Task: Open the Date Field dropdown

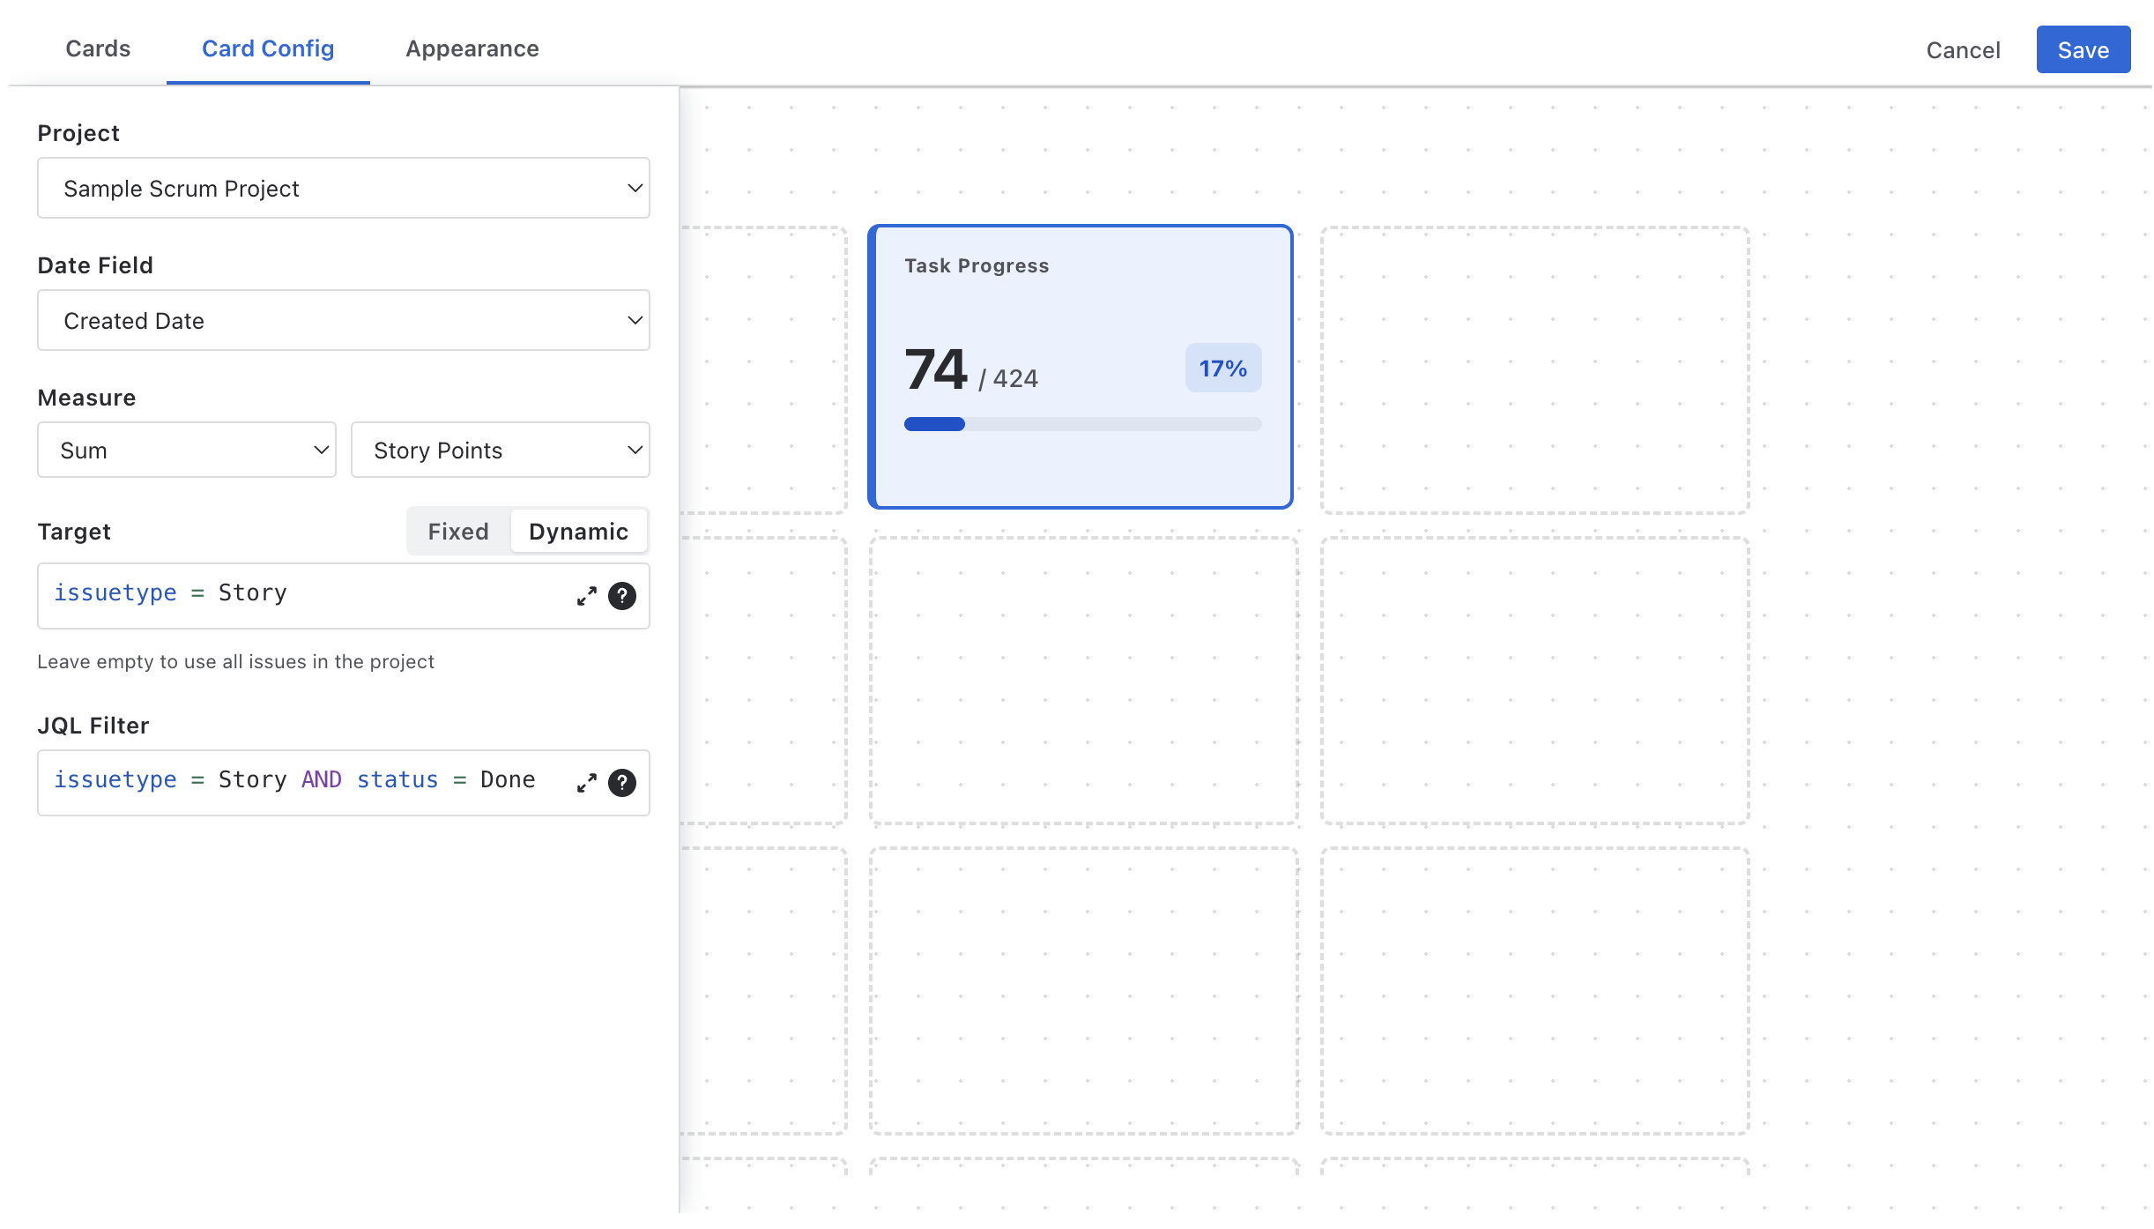Action: 344,320
